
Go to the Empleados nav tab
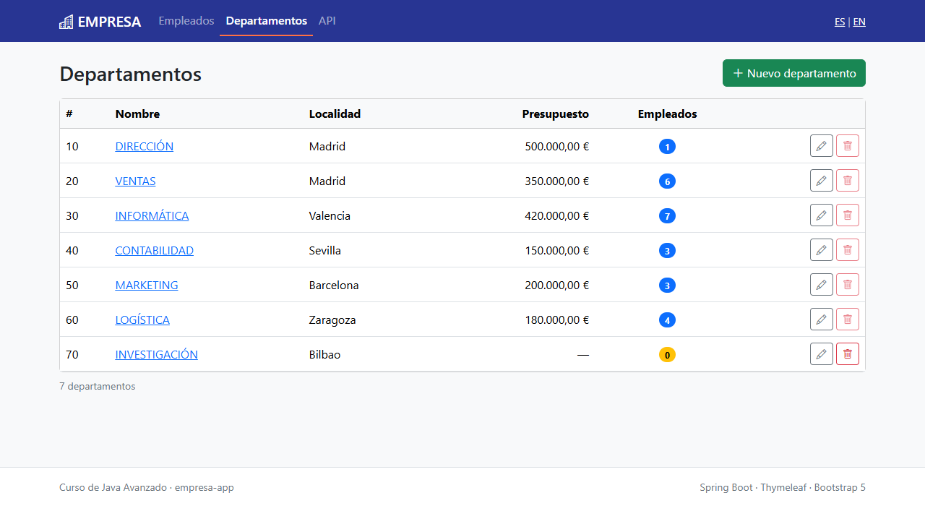pyautogui.click(x=186, y=21)
